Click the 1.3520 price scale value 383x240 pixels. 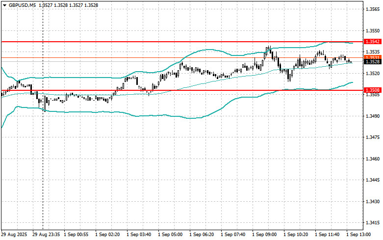[x=373, y=73]
